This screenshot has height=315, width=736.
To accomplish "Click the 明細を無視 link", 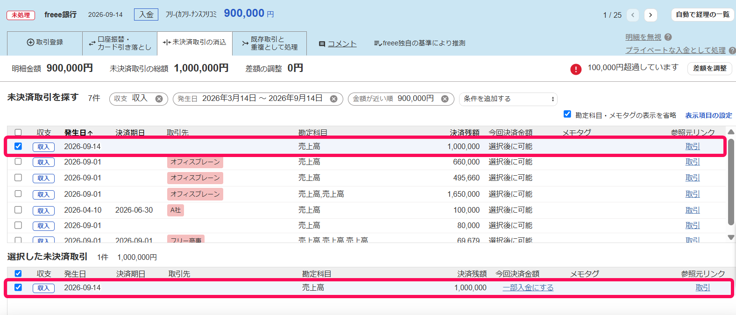I will (x=643, y=37).
